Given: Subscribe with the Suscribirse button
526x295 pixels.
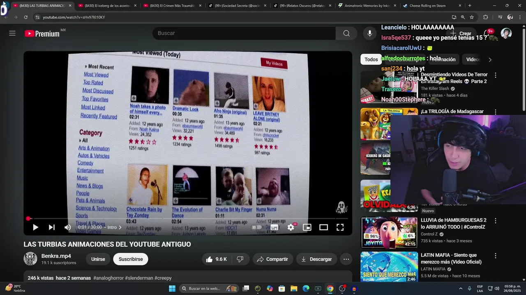Looking at the screenshot, I should point(131,259).
